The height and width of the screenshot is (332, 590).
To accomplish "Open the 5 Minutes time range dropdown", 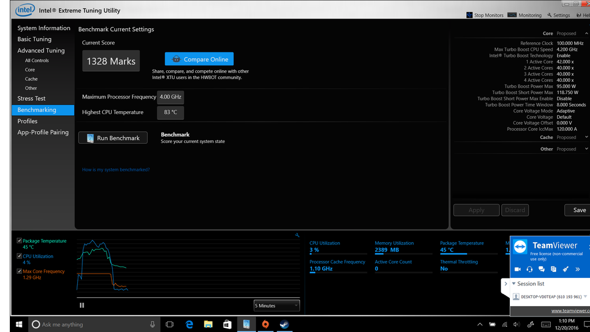I will tap(277, 305).
